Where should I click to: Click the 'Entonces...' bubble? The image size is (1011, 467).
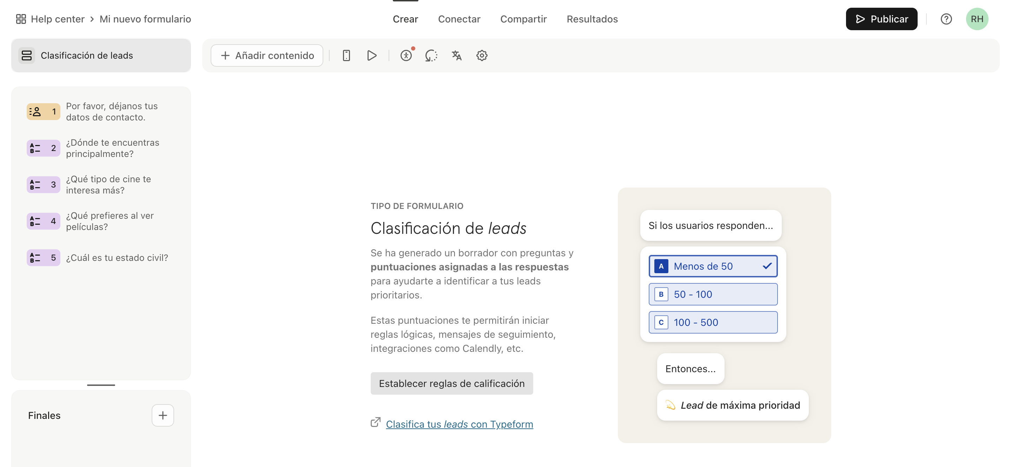click(x=691, y=368)
